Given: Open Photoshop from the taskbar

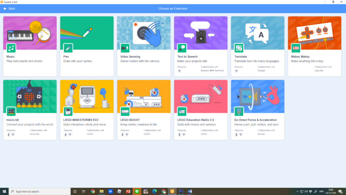Looking at the screenshot, I should coord(181,191).
